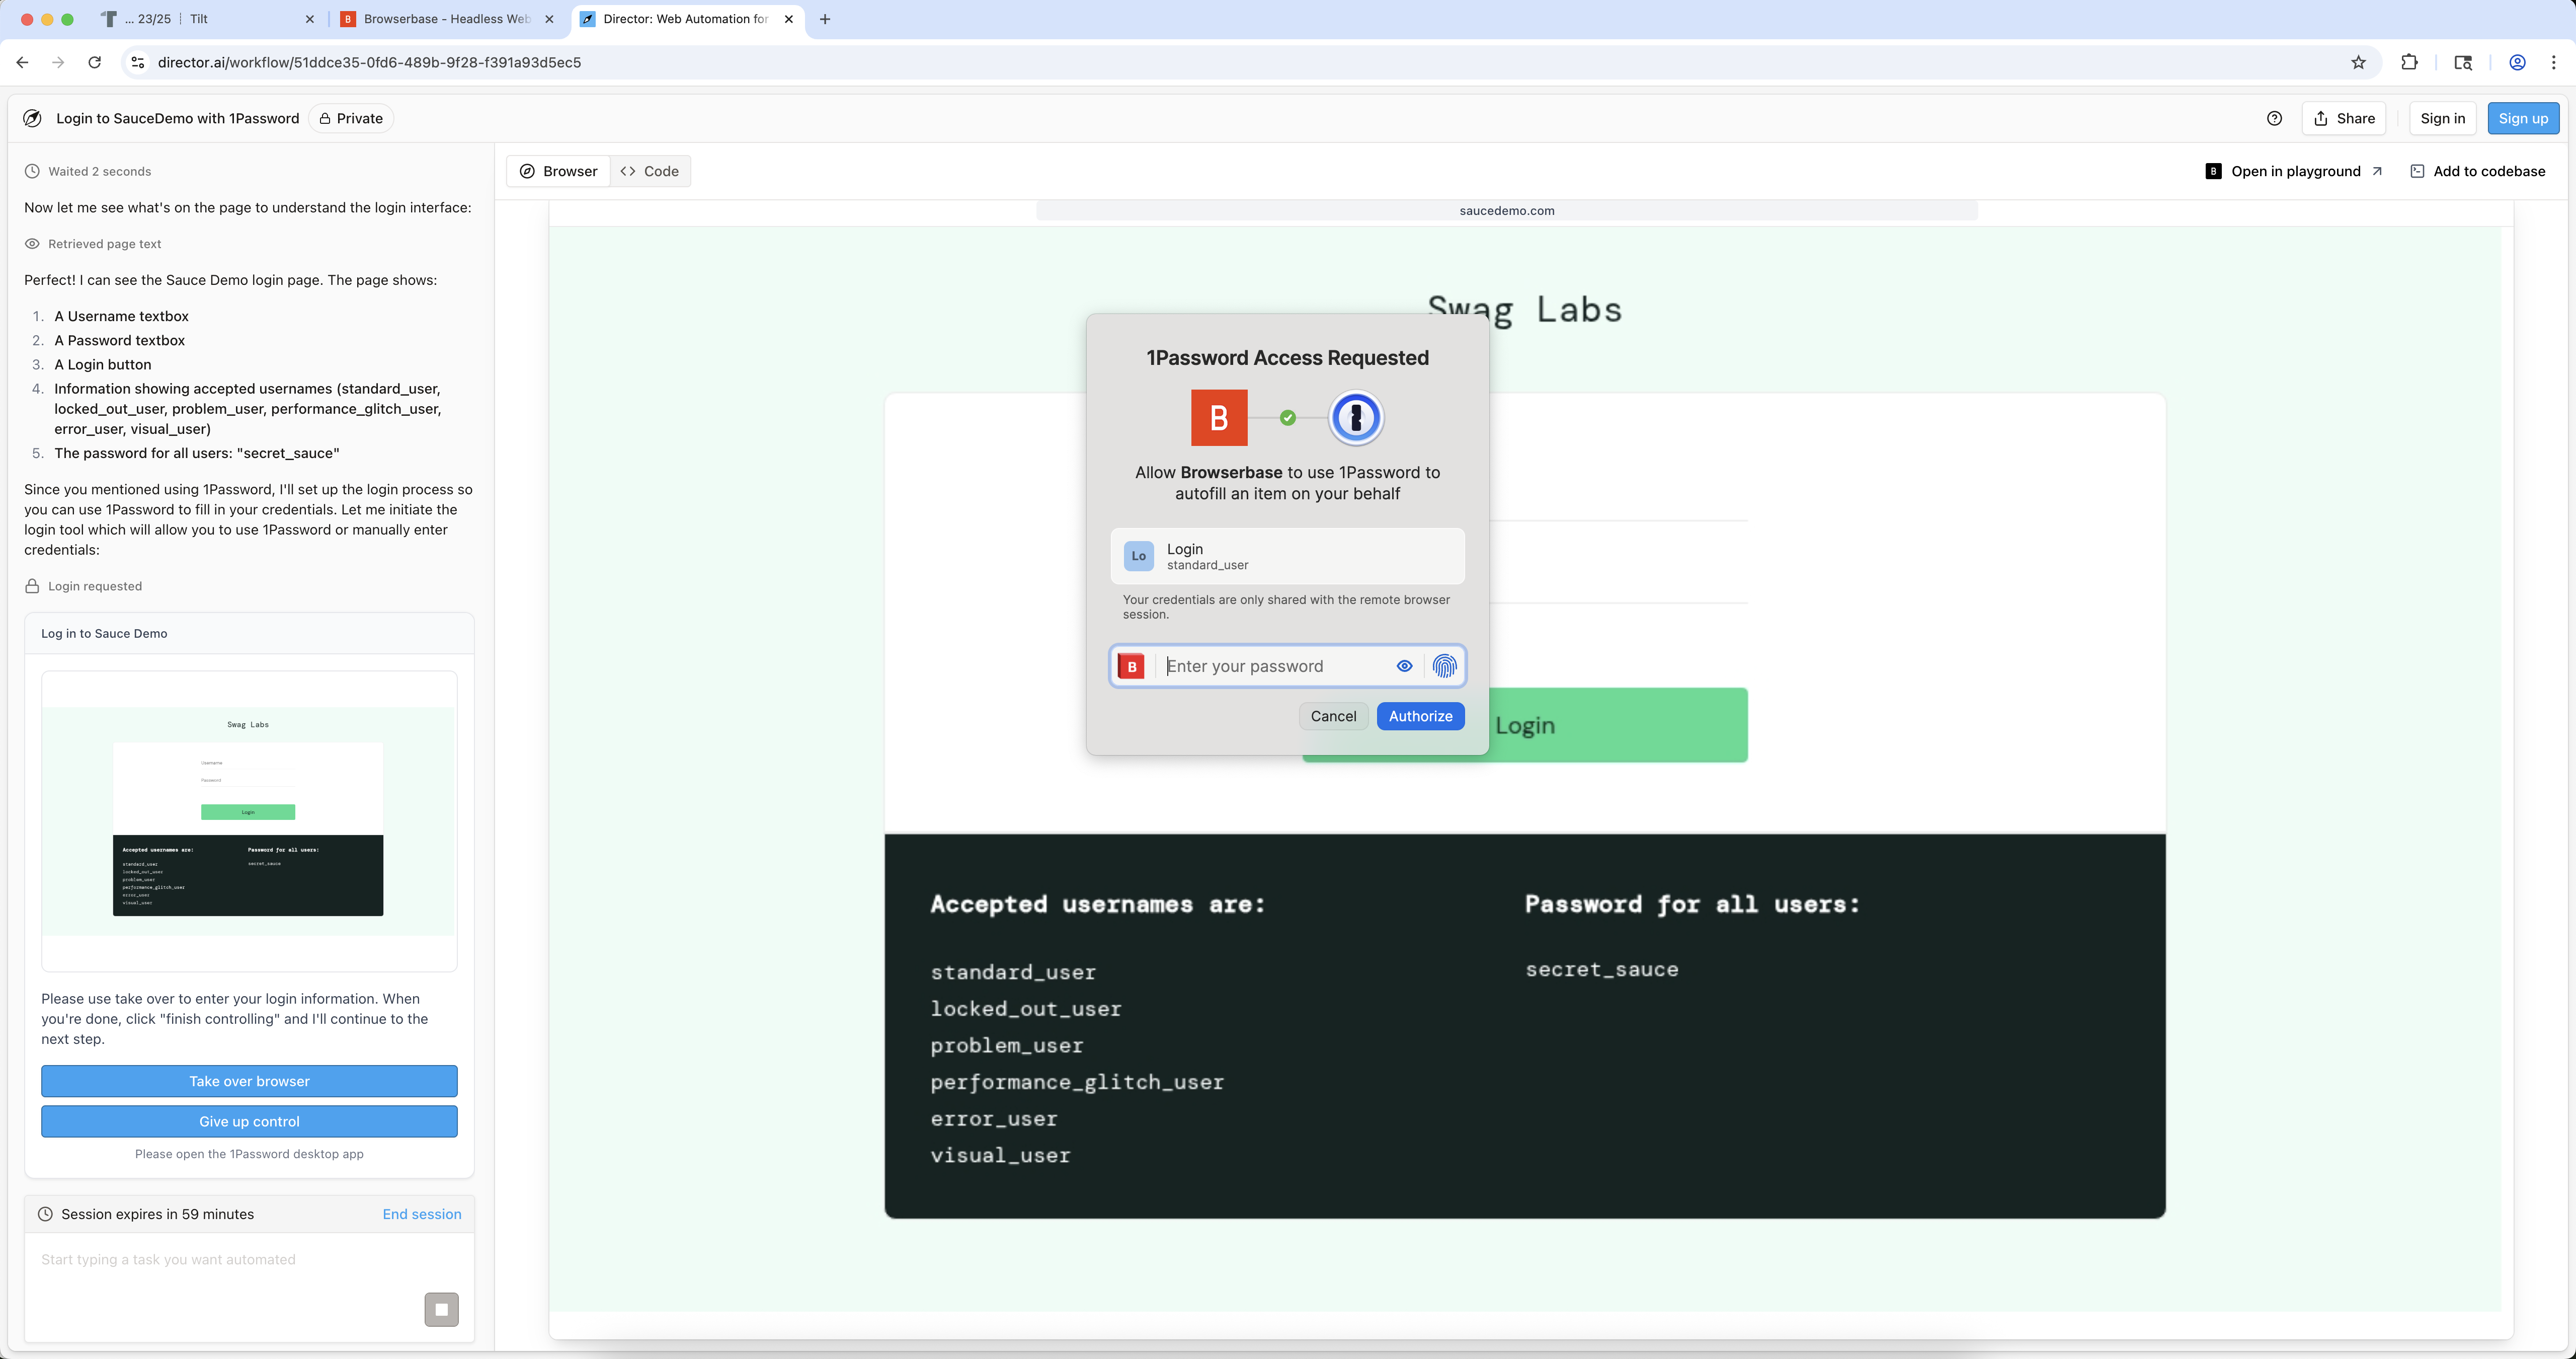Screen dimensions: 2576x1359
Task: Click the stop task square button
Action: (441, 1309)
